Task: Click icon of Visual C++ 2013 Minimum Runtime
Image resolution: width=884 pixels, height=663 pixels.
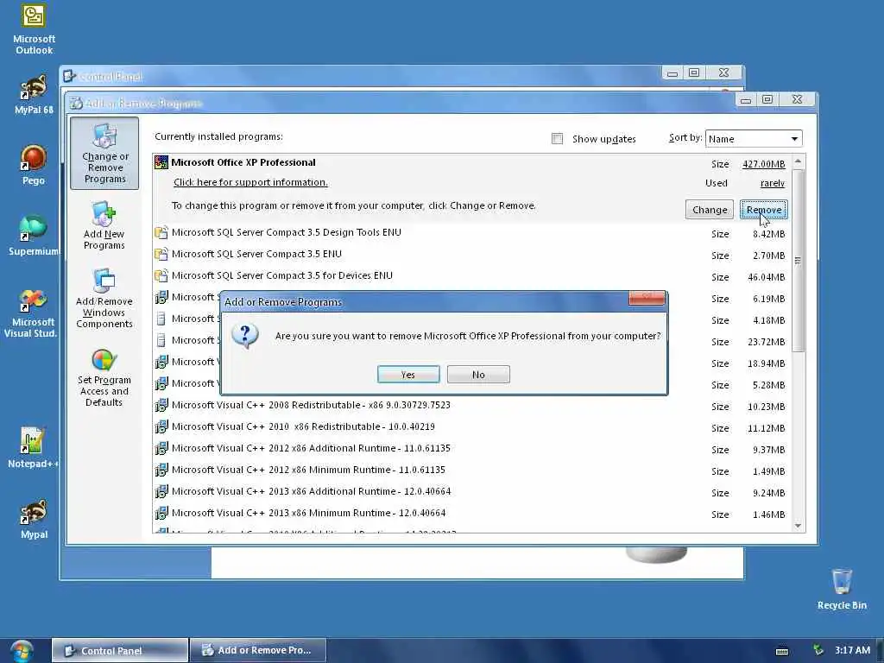Action: tap(161, 513)
